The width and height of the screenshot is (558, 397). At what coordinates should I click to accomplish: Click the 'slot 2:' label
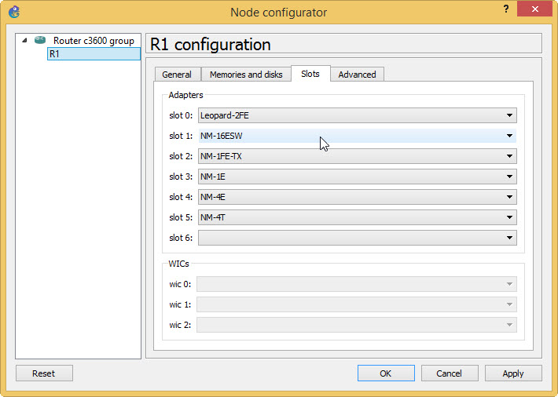[181, 156]
